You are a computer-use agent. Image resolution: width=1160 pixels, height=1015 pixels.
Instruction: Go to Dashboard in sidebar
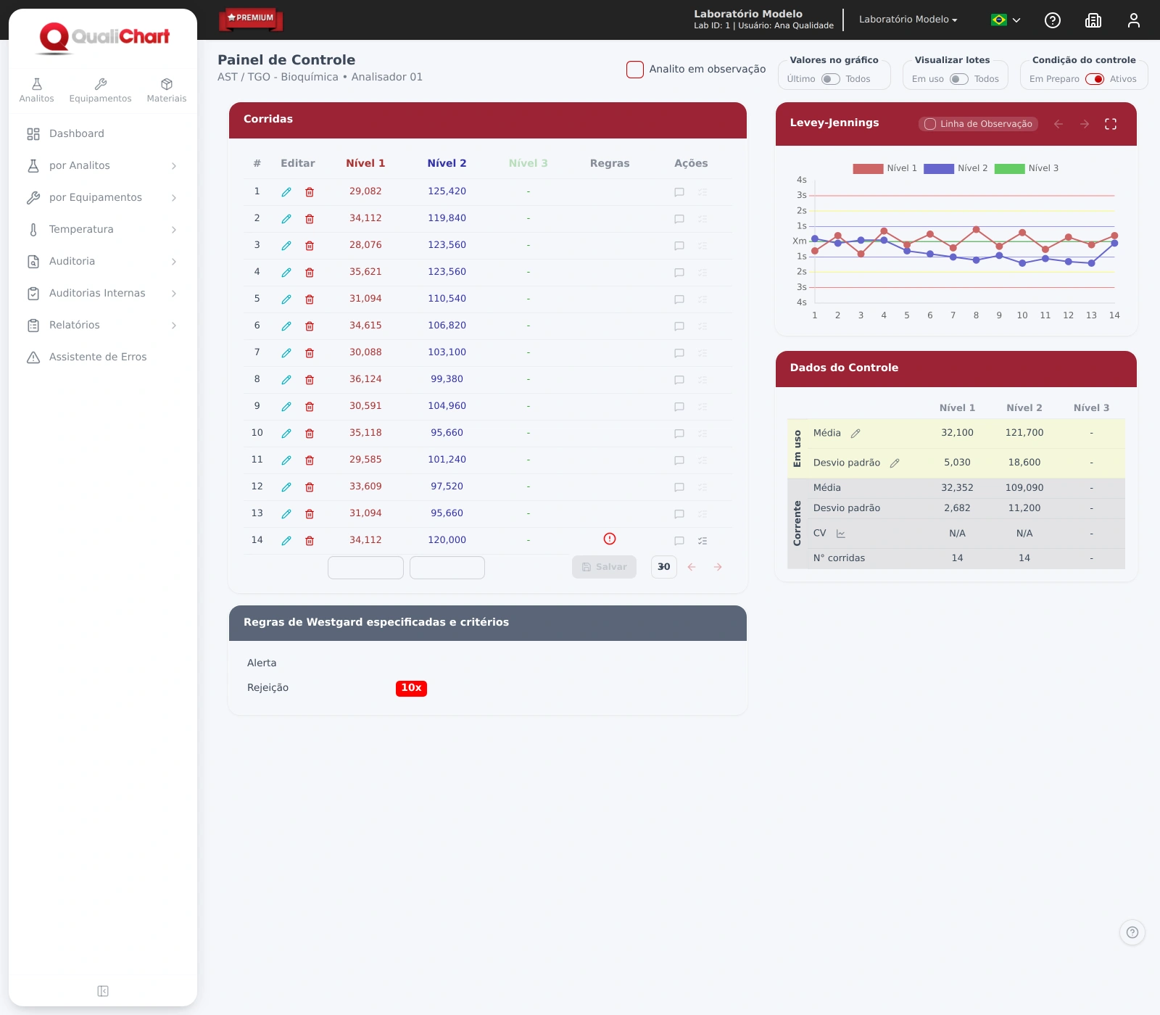[103, 134]
